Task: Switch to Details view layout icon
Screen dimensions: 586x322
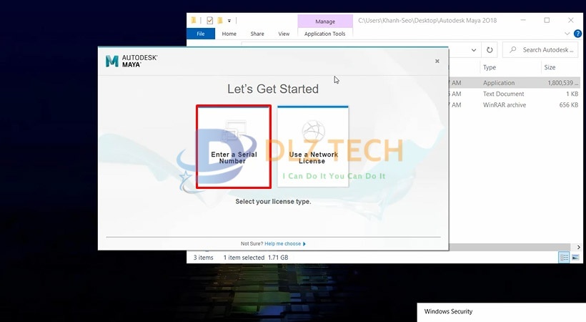Action: coord(564,258)
